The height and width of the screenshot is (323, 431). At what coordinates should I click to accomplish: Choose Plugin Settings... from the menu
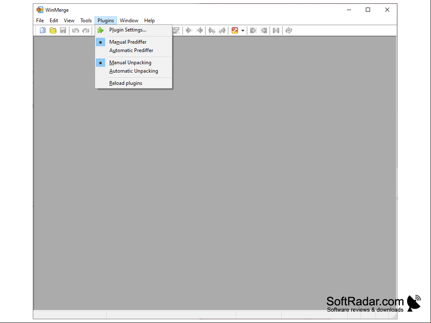click(134, 30)
